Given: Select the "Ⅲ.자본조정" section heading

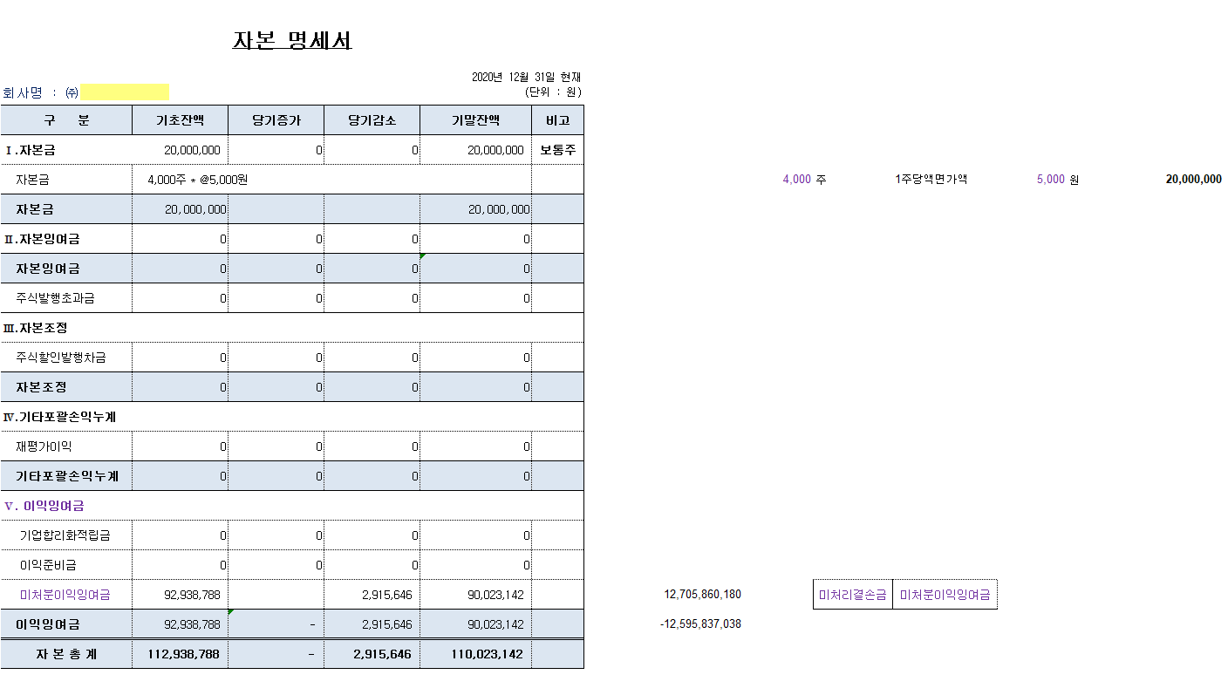Looking at the screenshot, I should (x=36, y=328).
